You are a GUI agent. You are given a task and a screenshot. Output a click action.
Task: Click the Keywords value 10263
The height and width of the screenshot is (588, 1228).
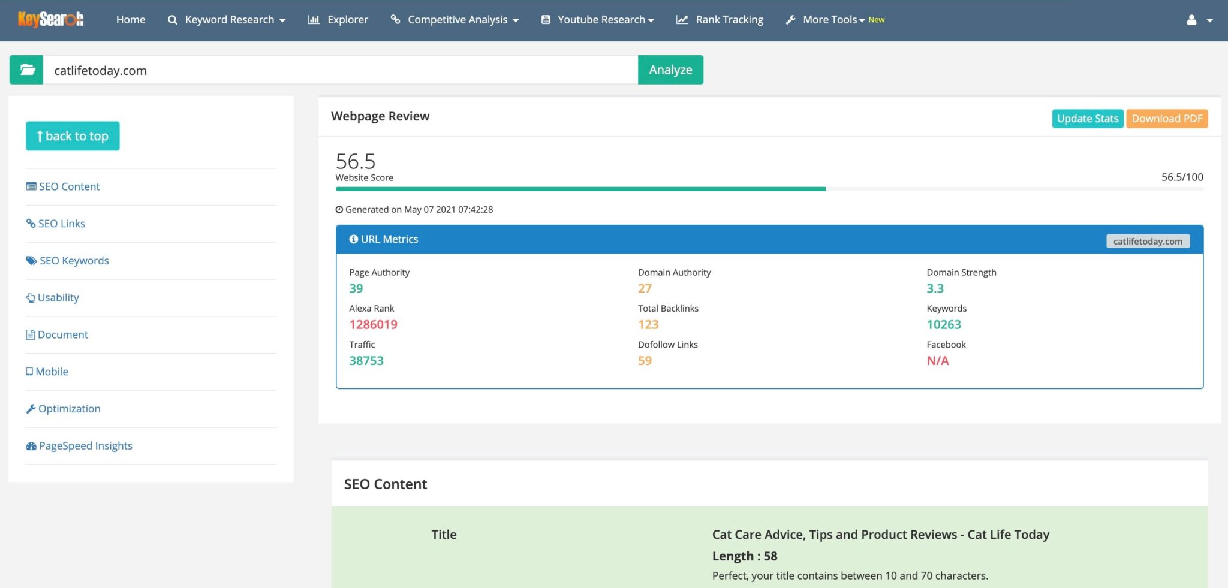click(x=944, y=324)
